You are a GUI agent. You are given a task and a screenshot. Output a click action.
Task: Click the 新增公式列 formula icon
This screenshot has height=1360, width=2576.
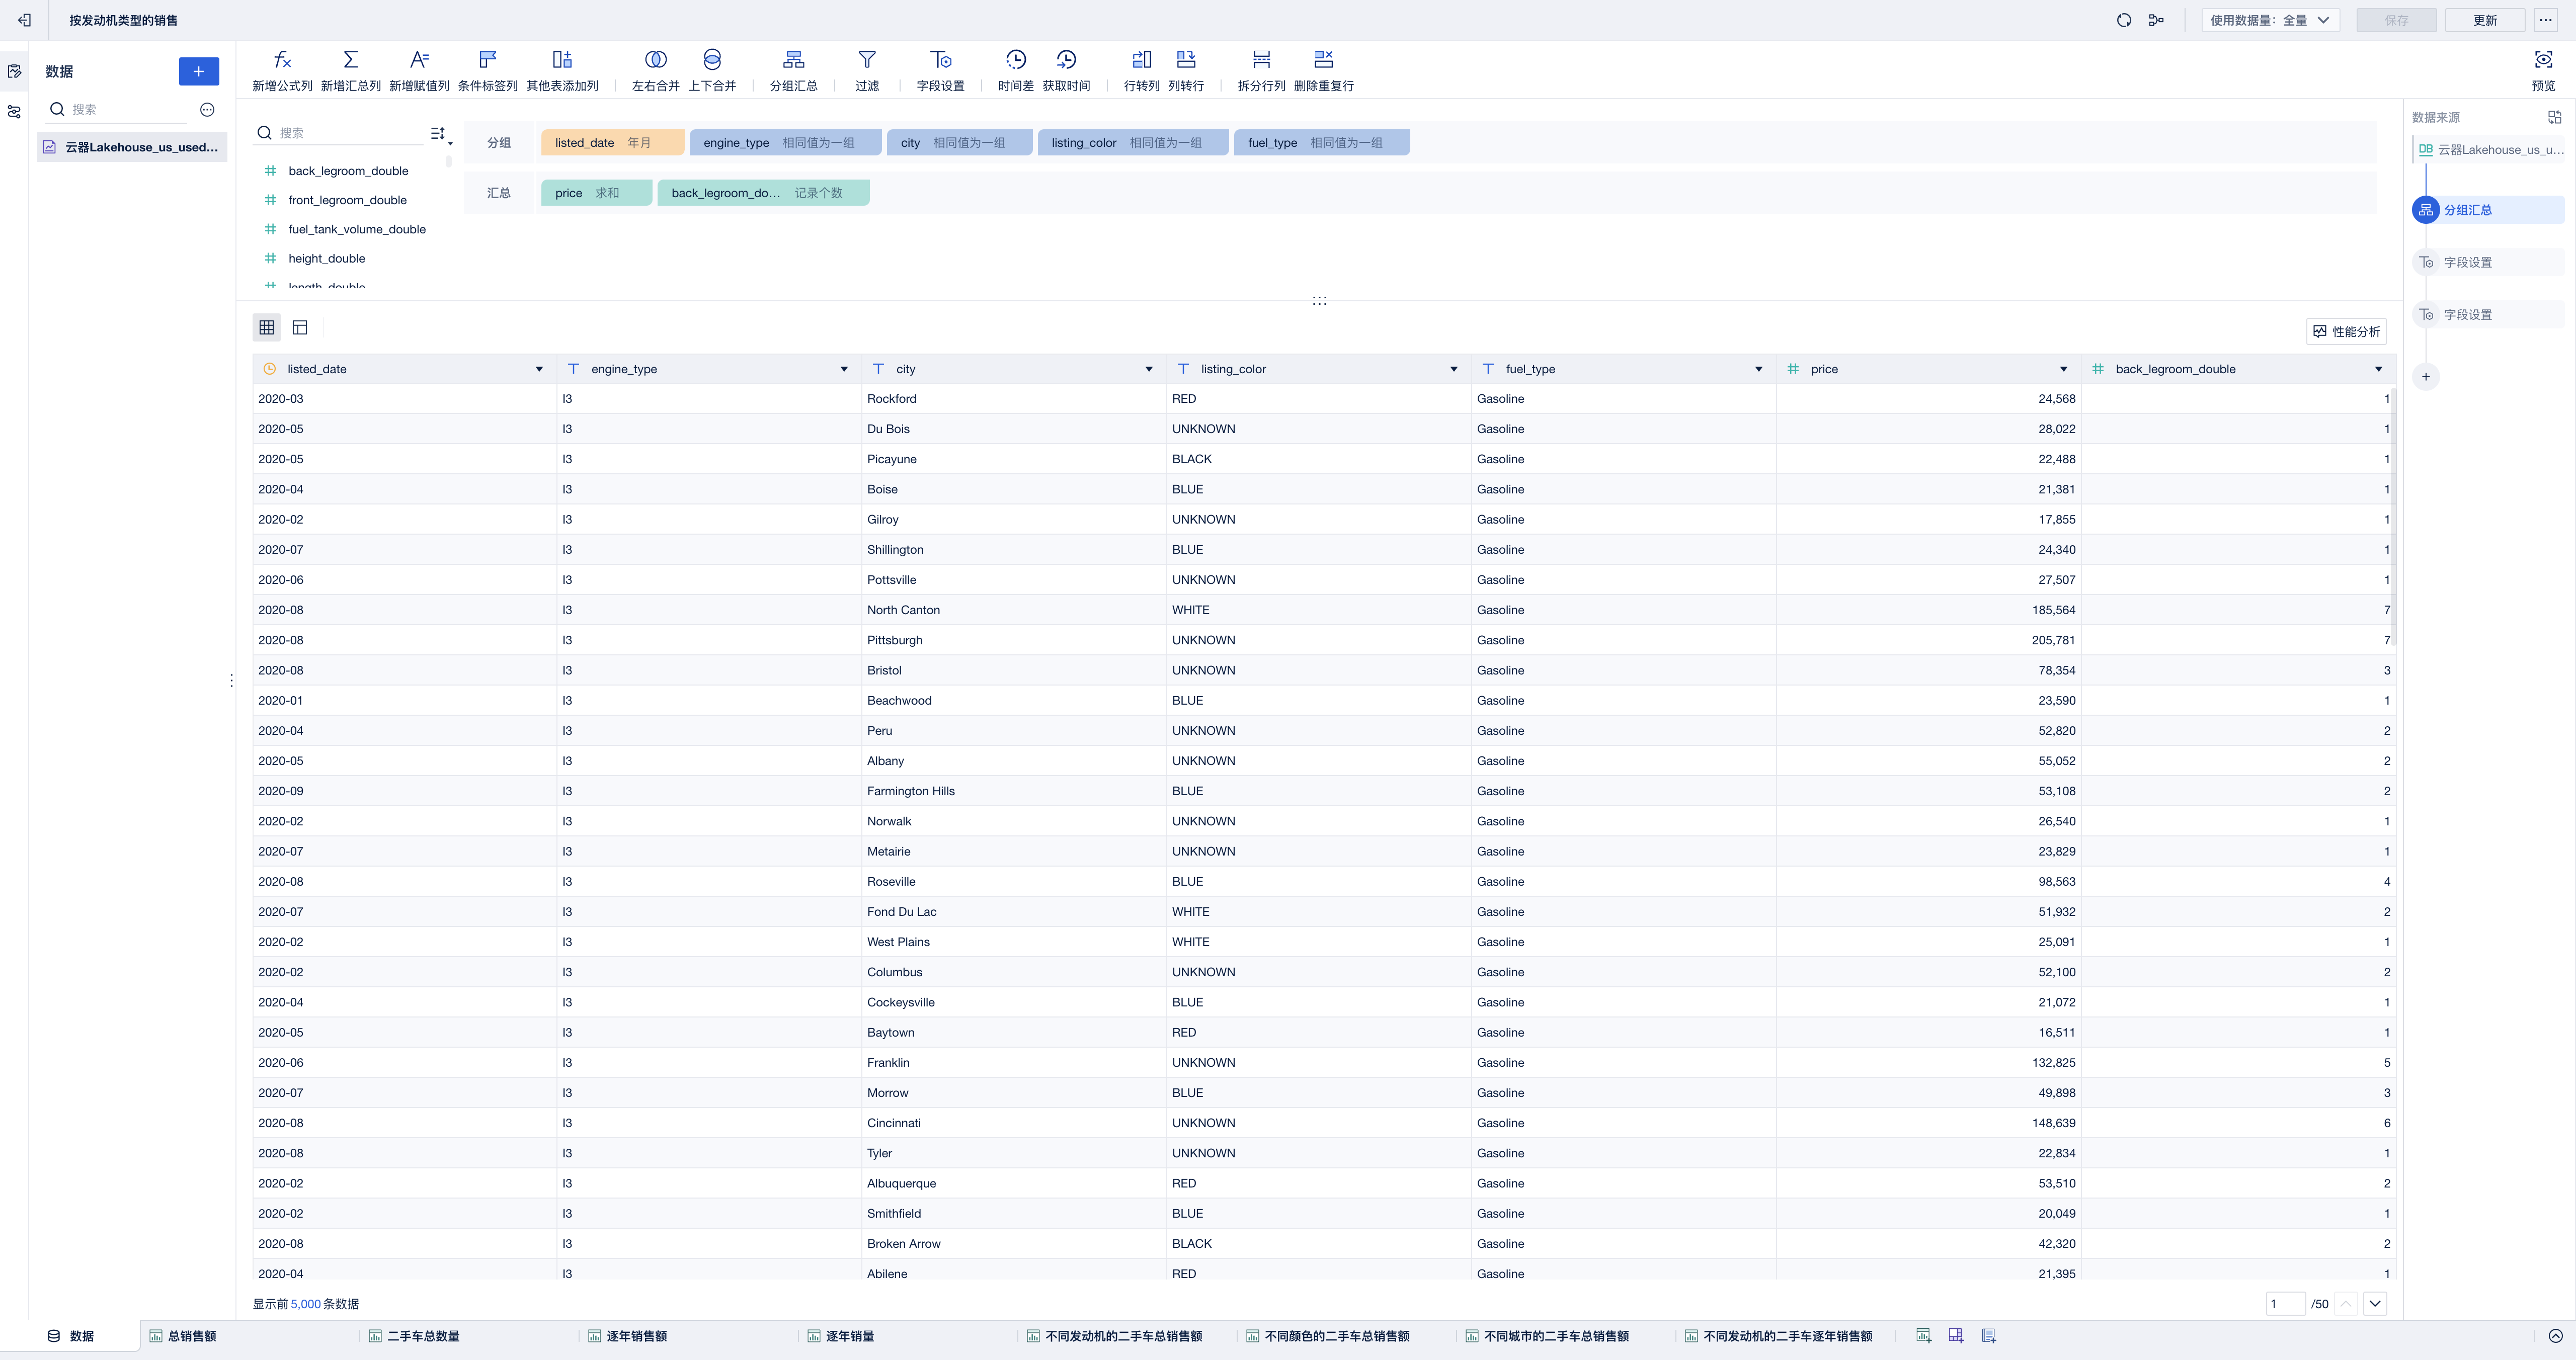[x=282, y=60]
